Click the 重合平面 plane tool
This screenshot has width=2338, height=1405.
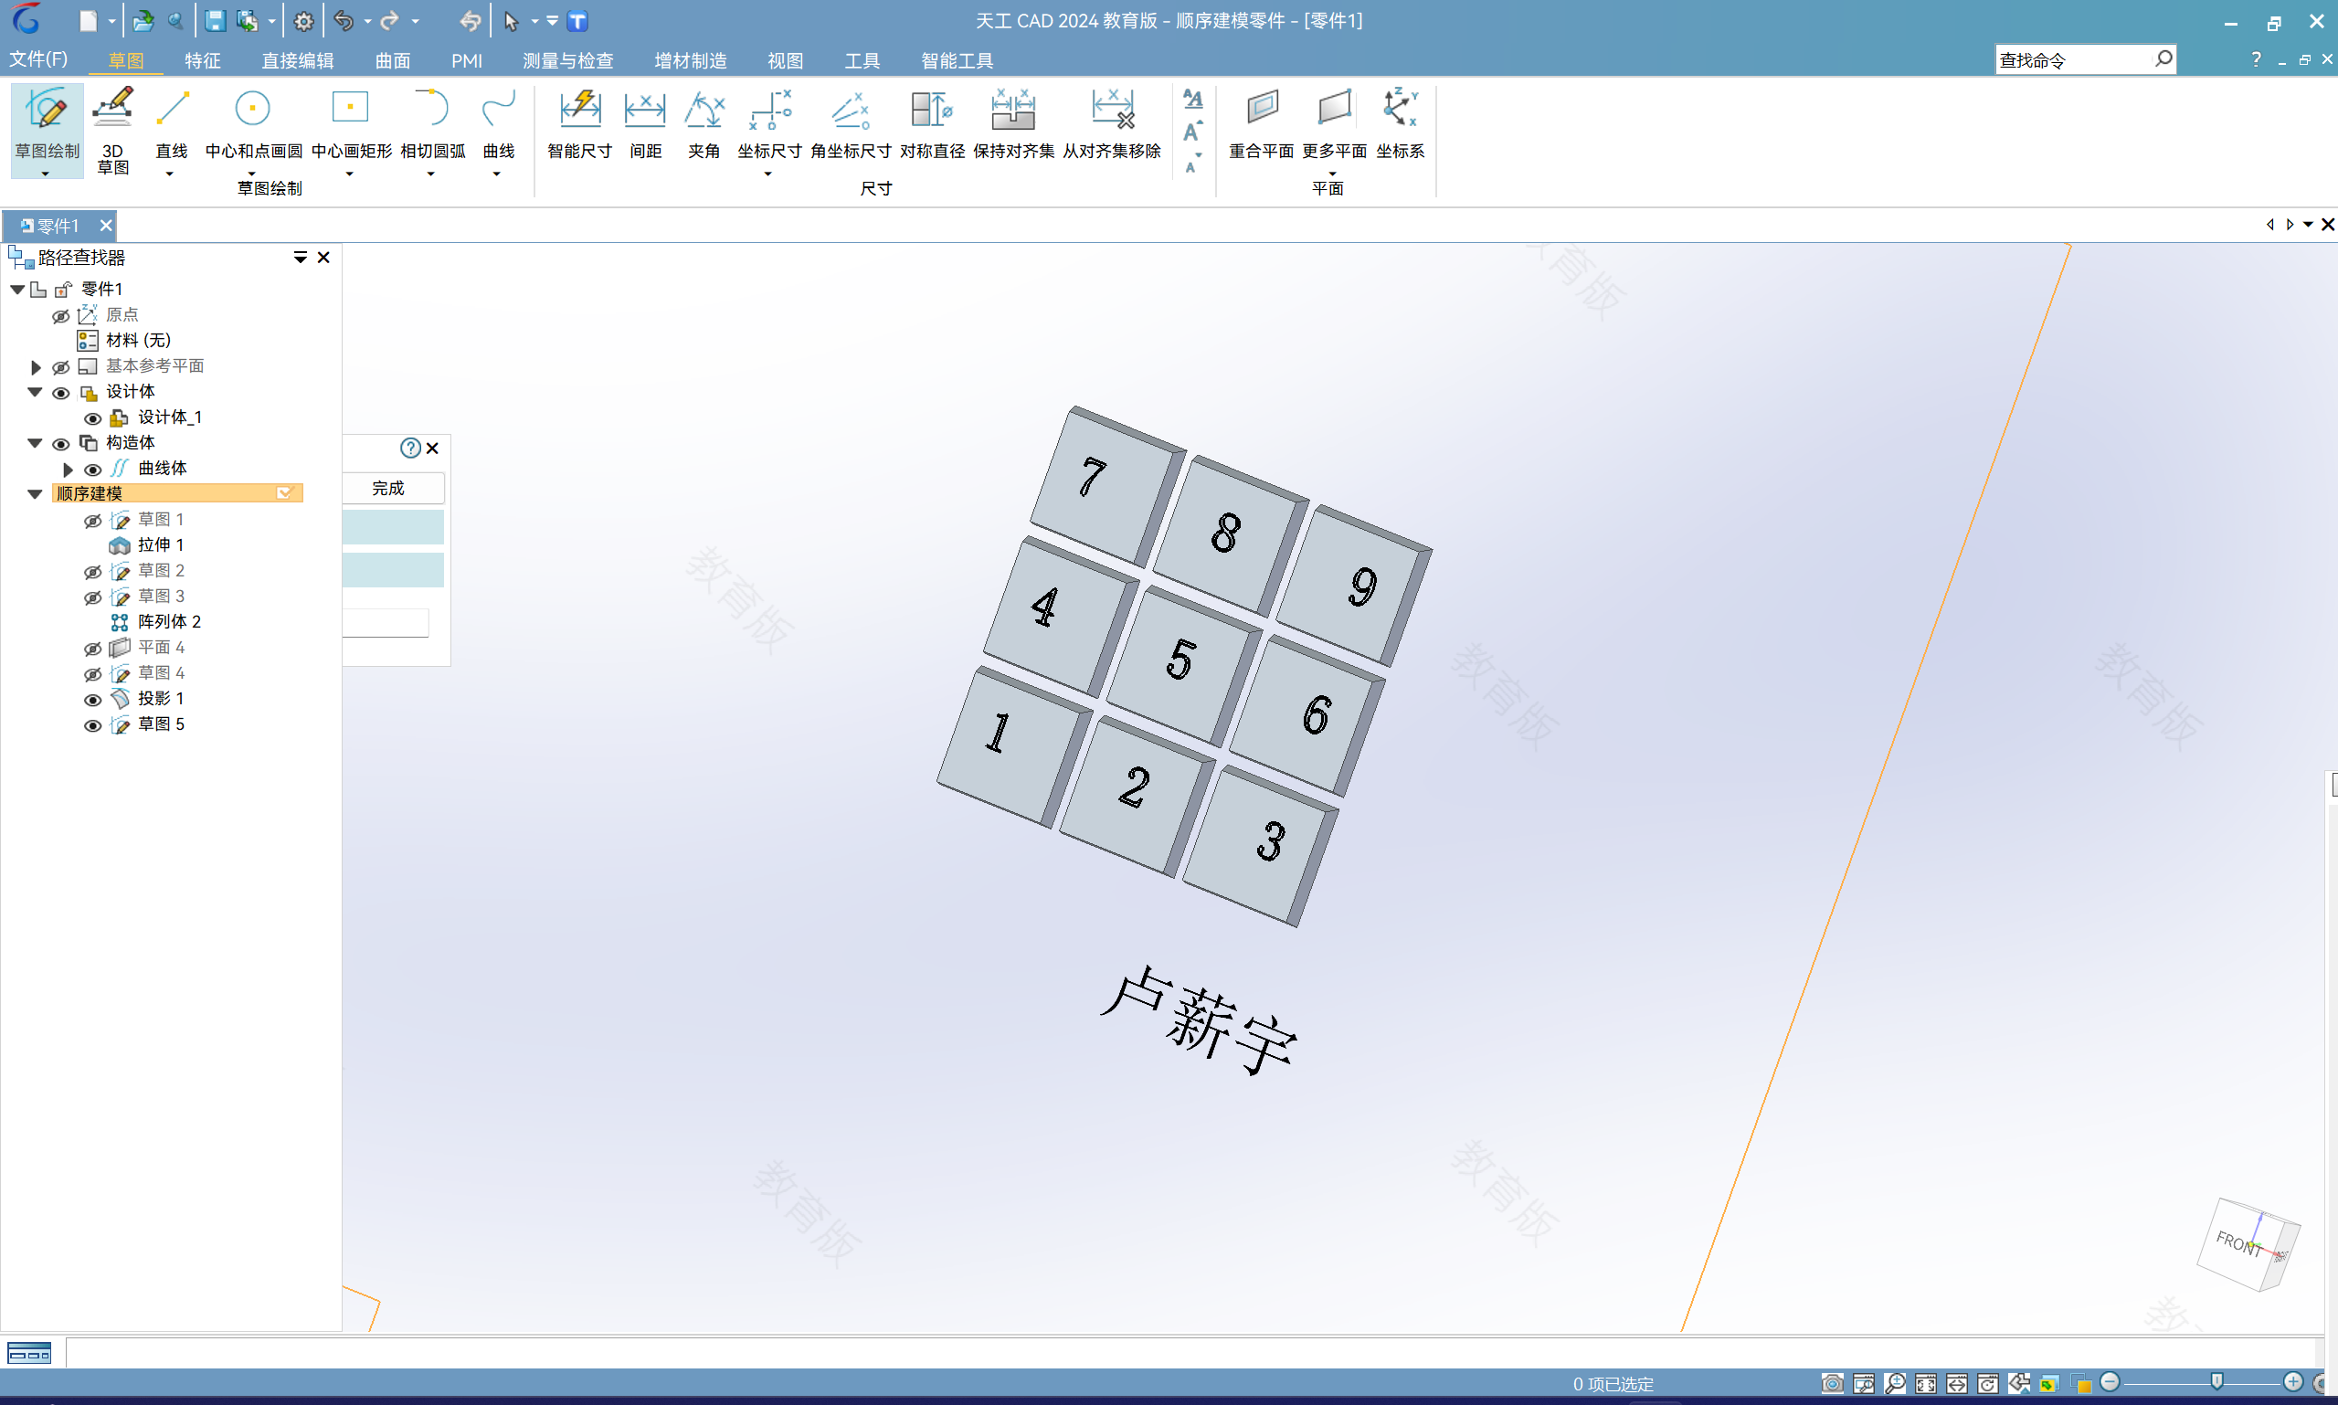(x=1263, y=123)
